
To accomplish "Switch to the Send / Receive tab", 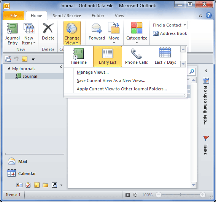I will point(67,16).
